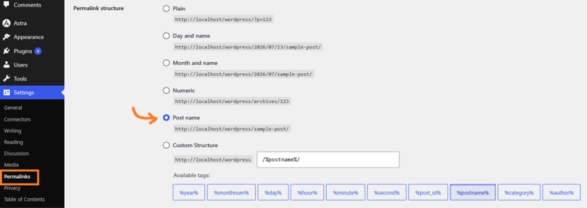This screenshot has height=208, width=587.
Task: Select the Numeric permalink radio button
Action: click(x=166, y=90)
